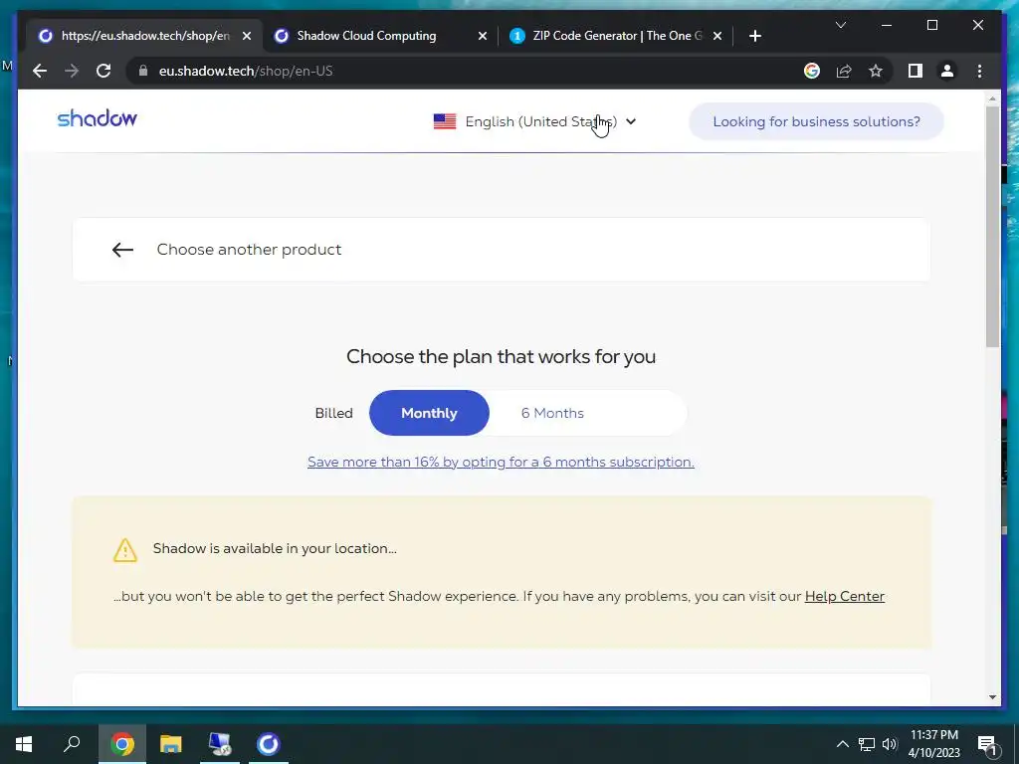Viewport: 1019px width, 764px height.
Task: Close the ZIP Code Generator tab
Action: point(716,36)
